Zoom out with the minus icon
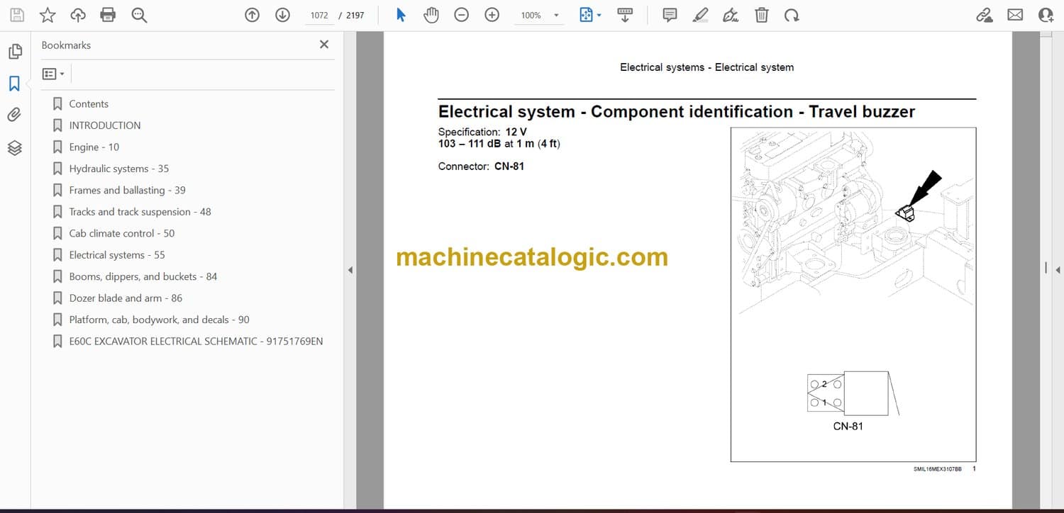Screen dimensions: 1064x513 click(x=462, y=15)
